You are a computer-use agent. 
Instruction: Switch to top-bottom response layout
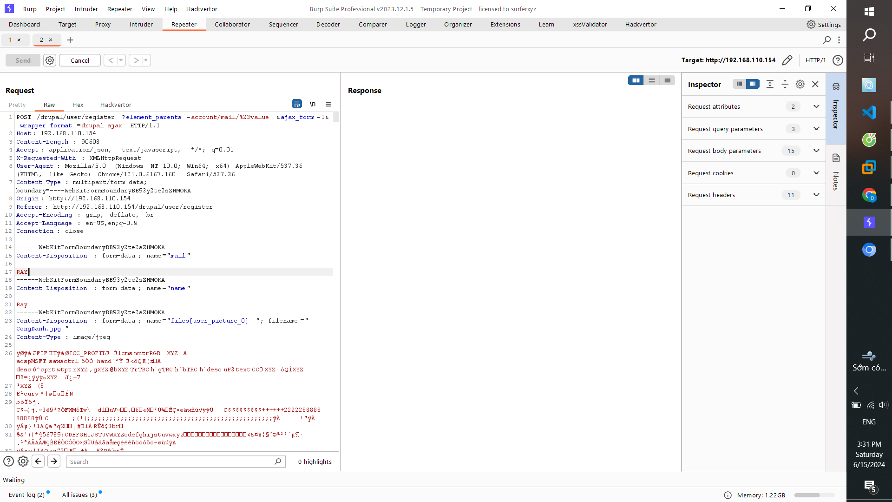pos(652,80)
